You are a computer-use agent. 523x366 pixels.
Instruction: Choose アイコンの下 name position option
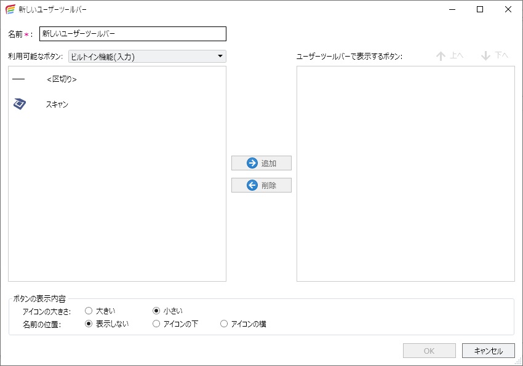tap(156, 324)
